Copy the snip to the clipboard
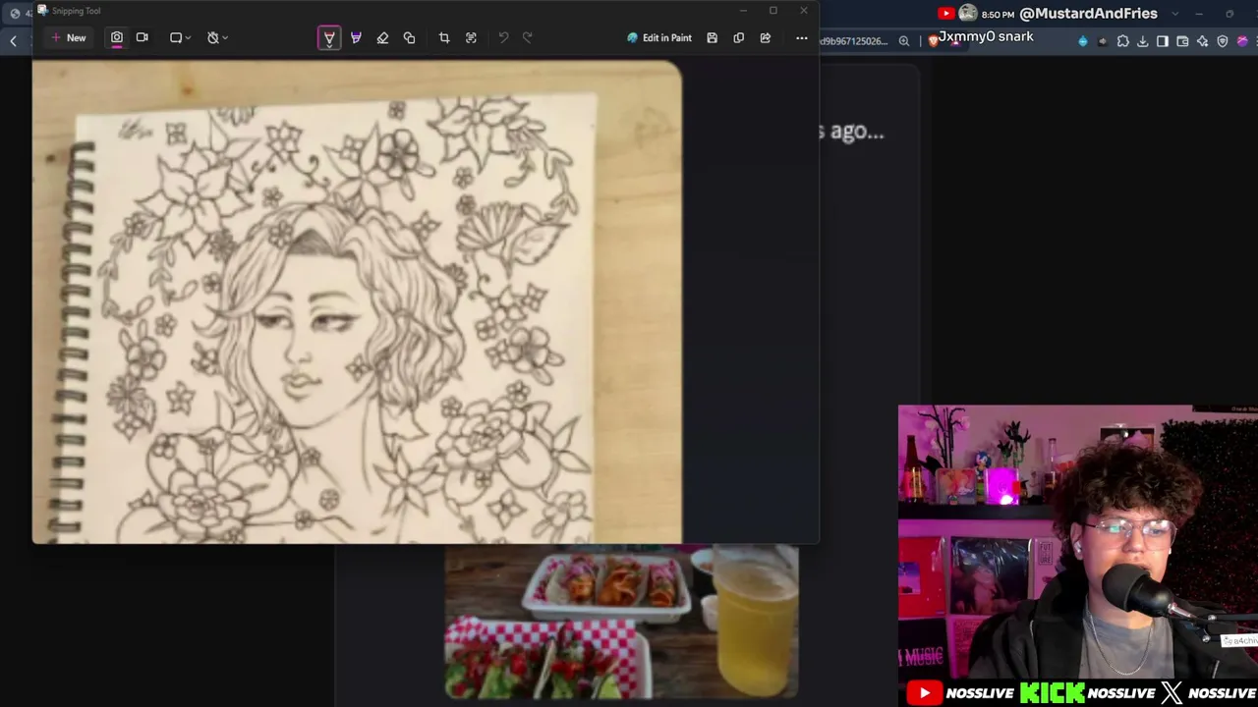Viewport: 1258px width, 707px height. point(738,37)
